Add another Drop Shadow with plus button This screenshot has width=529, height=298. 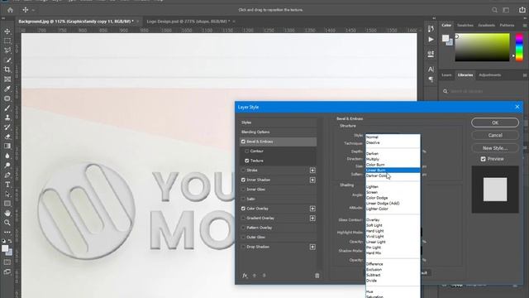coord(312,247)
